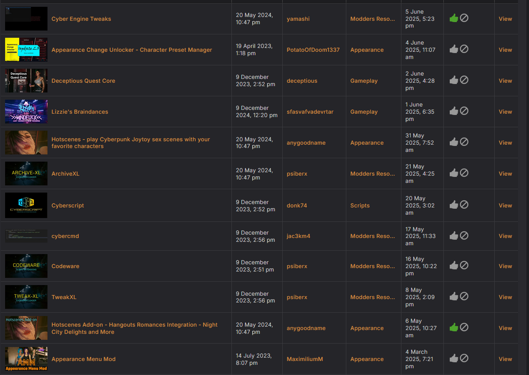
Task: Open author deceptious's profile
Action: tap(302, 81)
